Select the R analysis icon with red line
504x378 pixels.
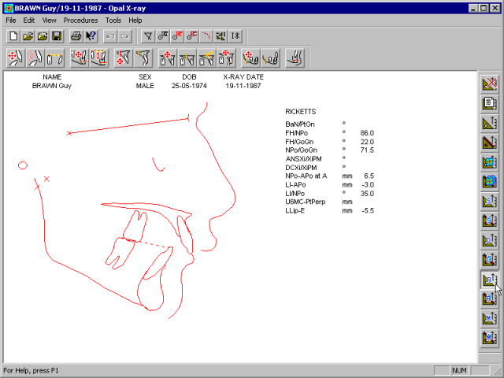(x=489, y=299)
